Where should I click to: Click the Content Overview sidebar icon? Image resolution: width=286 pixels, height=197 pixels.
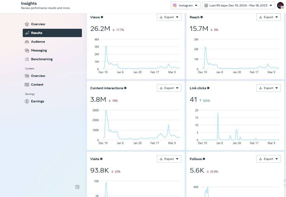(x=27, y=76)
